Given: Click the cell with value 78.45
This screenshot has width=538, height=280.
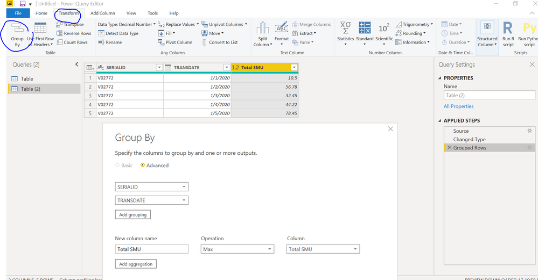Looking at the screenshot, I should click(x=265, y=113).
